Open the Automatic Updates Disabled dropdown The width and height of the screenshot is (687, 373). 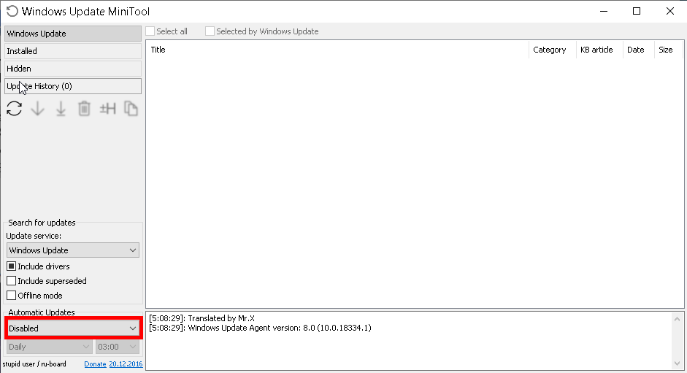(x=73, y=328)
